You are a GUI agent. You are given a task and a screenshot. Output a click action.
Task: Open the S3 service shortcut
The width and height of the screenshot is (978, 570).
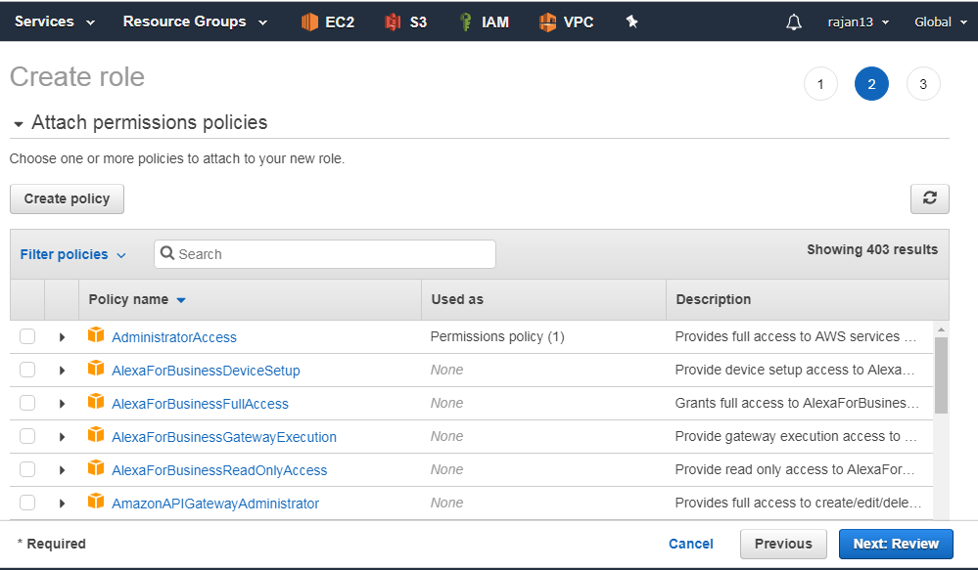click(405, 22)
